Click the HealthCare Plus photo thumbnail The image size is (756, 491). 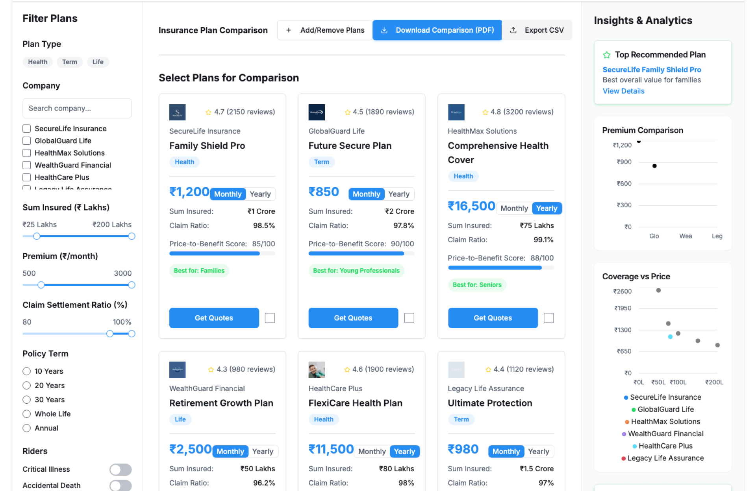(316, 369)
